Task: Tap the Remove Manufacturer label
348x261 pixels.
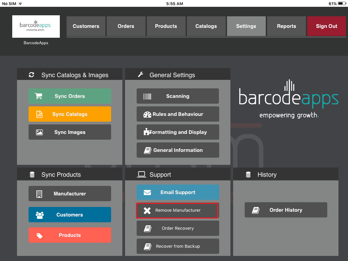Action: pyautogui.click(x=178, y=210)
